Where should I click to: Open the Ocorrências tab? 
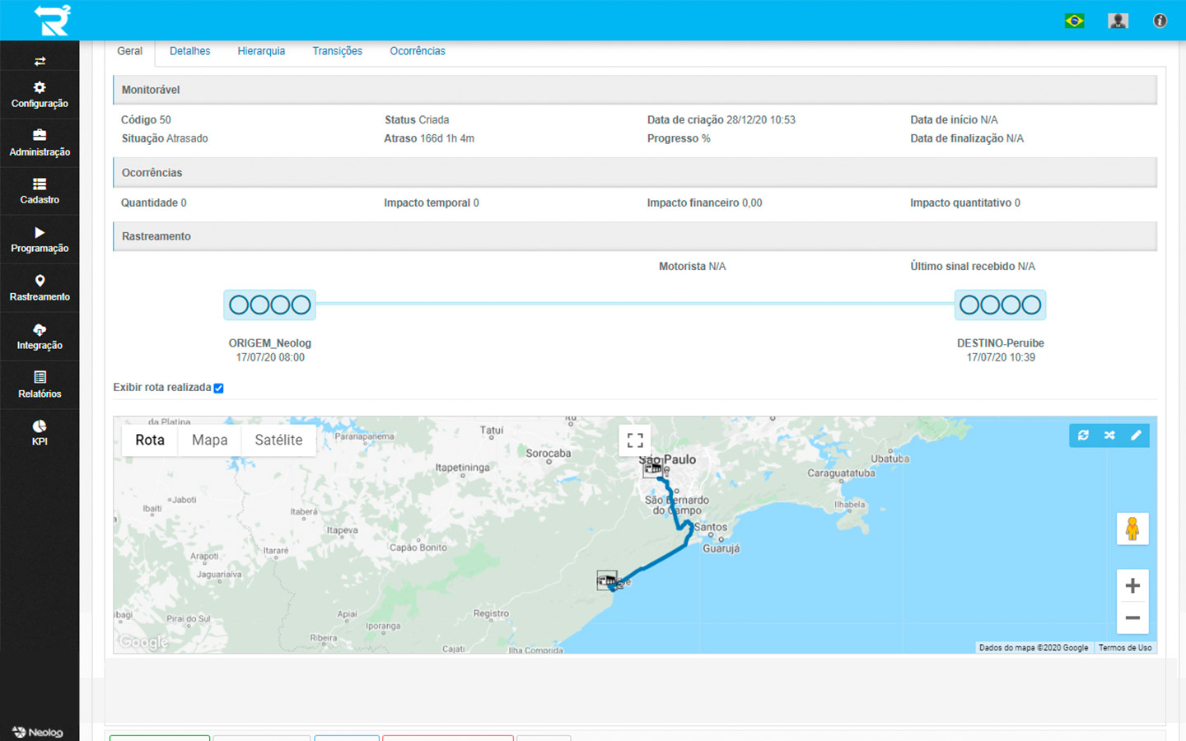coord(417,51)
